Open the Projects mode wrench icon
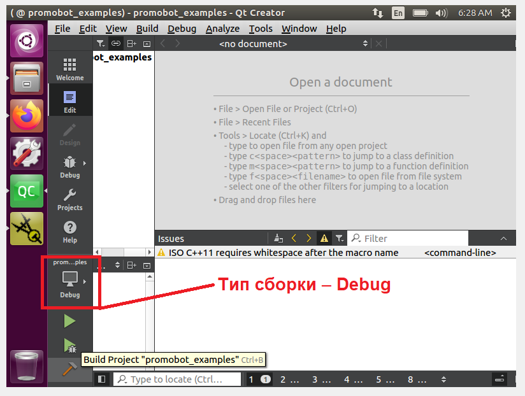Viewport: 525px width, 396px height. click(x=69, y=200)
